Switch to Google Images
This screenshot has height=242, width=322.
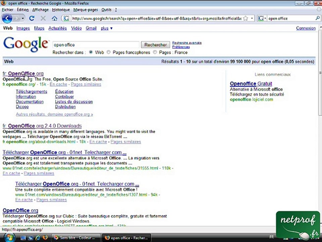tap(23, 28)
